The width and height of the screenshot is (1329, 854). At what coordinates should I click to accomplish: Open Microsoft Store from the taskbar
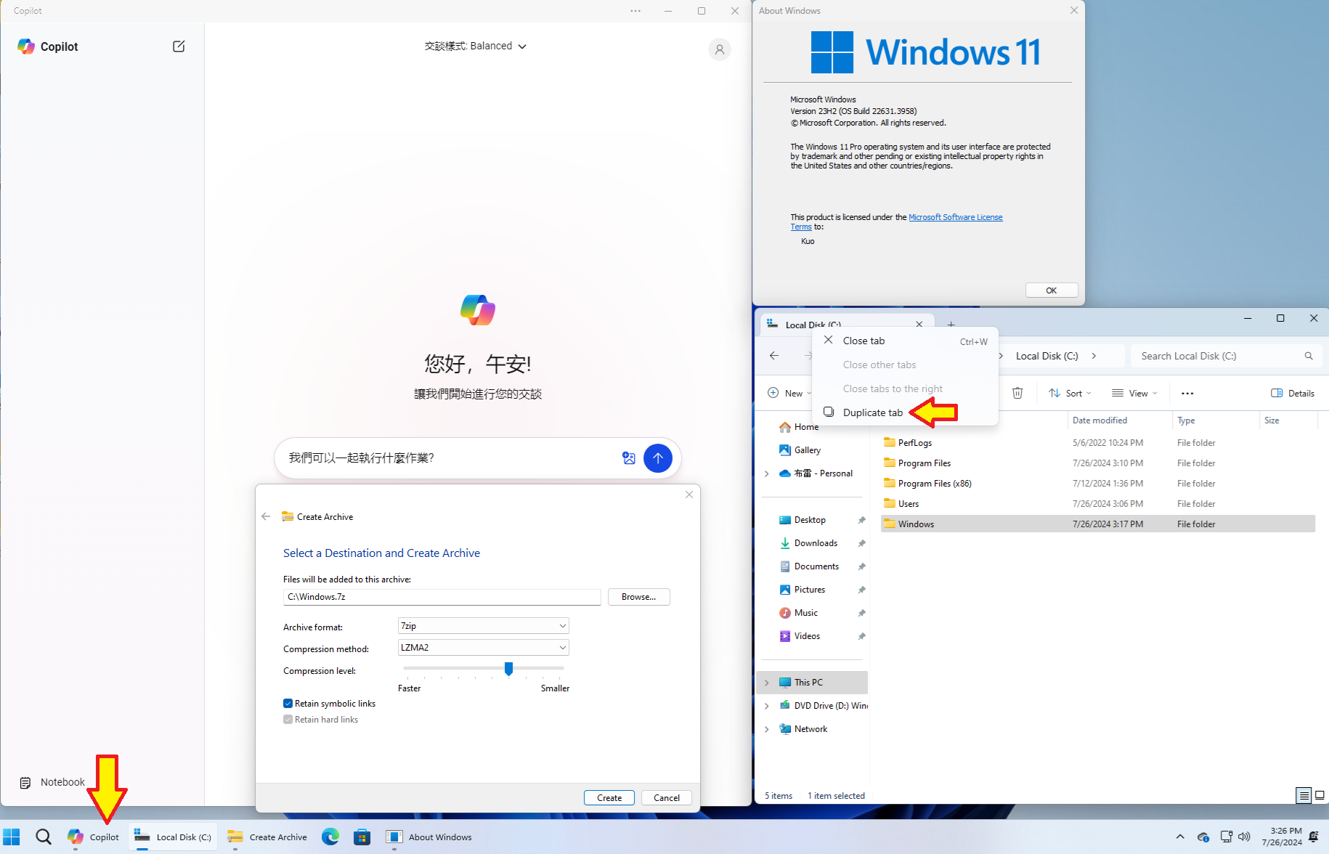362,837
